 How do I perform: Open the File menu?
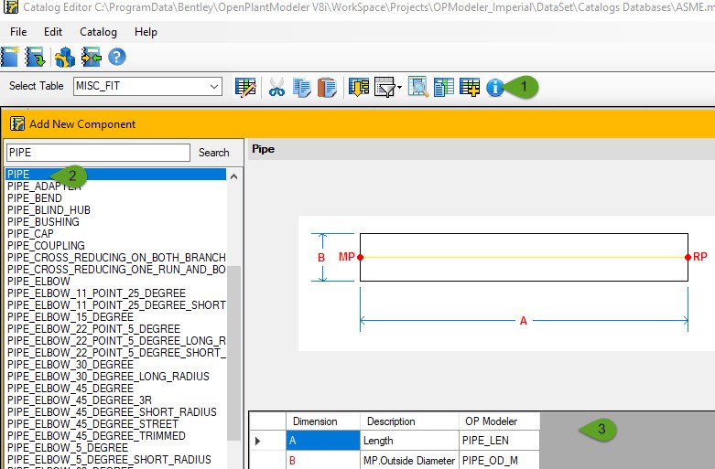pyautogui.click(x=18, y=32)
